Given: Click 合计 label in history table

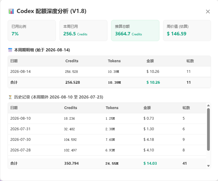Looking at the screenshot, I should click(14, 163).
